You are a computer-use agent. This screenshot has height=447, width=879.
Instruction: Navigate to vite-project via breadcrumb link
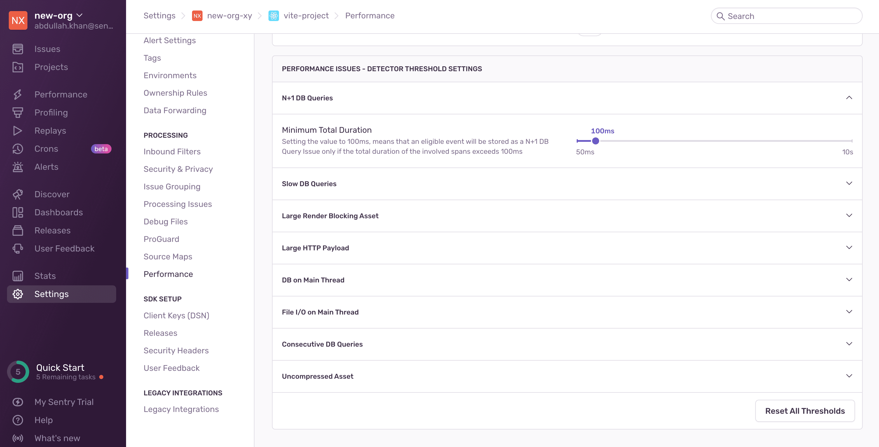coord(306,15)
